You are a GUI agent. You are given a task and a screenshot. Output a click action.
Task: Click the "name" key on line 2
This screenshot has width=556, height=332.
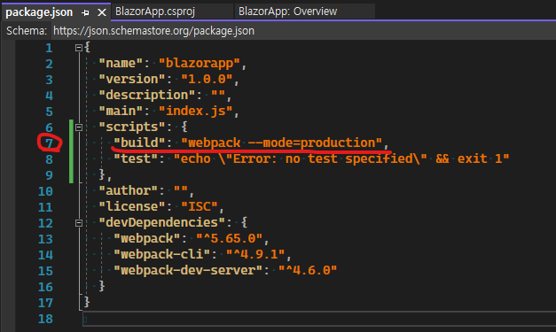tap(121, 64)
